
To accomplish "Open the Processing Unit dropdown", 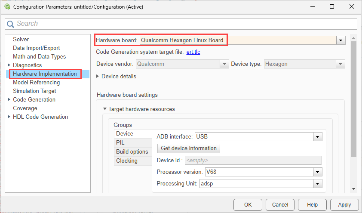I will (317, 183).
